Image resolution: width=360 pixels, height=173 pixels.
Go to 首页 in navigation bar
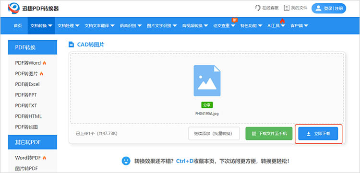18,26
